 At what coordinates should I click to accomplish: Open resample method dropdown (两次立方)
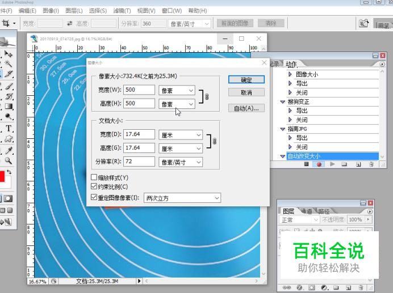coord(182,198)
